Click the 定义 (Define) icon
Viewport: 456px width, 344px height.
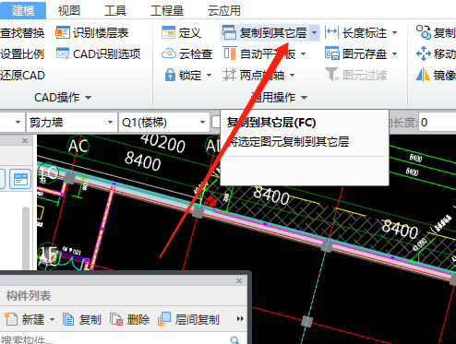169,32
